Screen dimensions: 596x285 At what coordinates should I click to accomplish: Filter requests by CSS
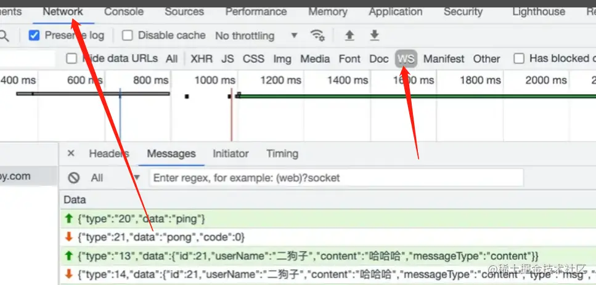click(x=253, y=59)
